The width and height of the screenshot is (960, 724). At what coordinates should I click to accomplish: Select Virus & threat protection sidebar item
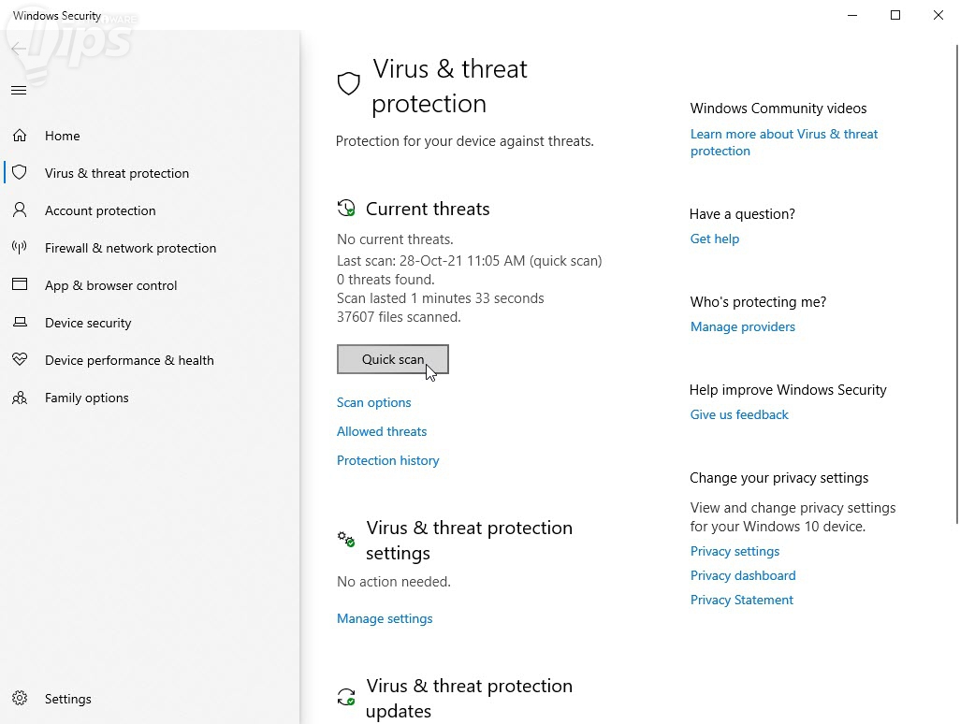tap(117, 173)
